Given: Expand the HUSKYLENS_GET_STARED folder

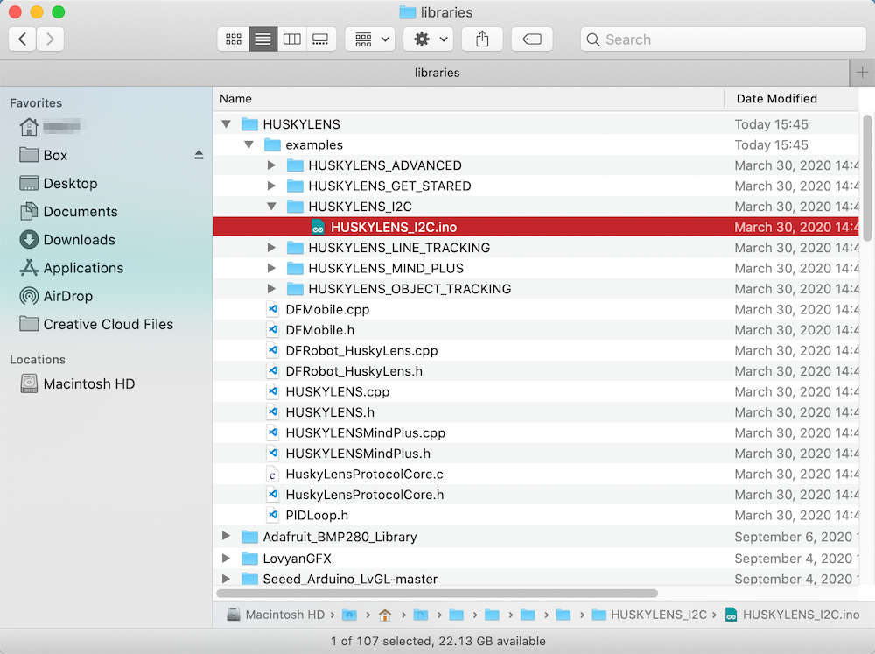Looking at the screenshot, I should pyautogui.click(x=271, y=186).
